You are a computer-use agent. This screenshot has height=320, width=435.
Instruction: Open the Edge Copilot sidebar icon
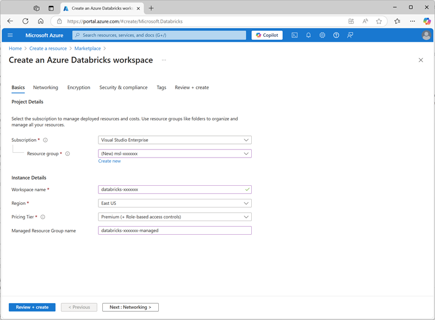tap(427, 21)
